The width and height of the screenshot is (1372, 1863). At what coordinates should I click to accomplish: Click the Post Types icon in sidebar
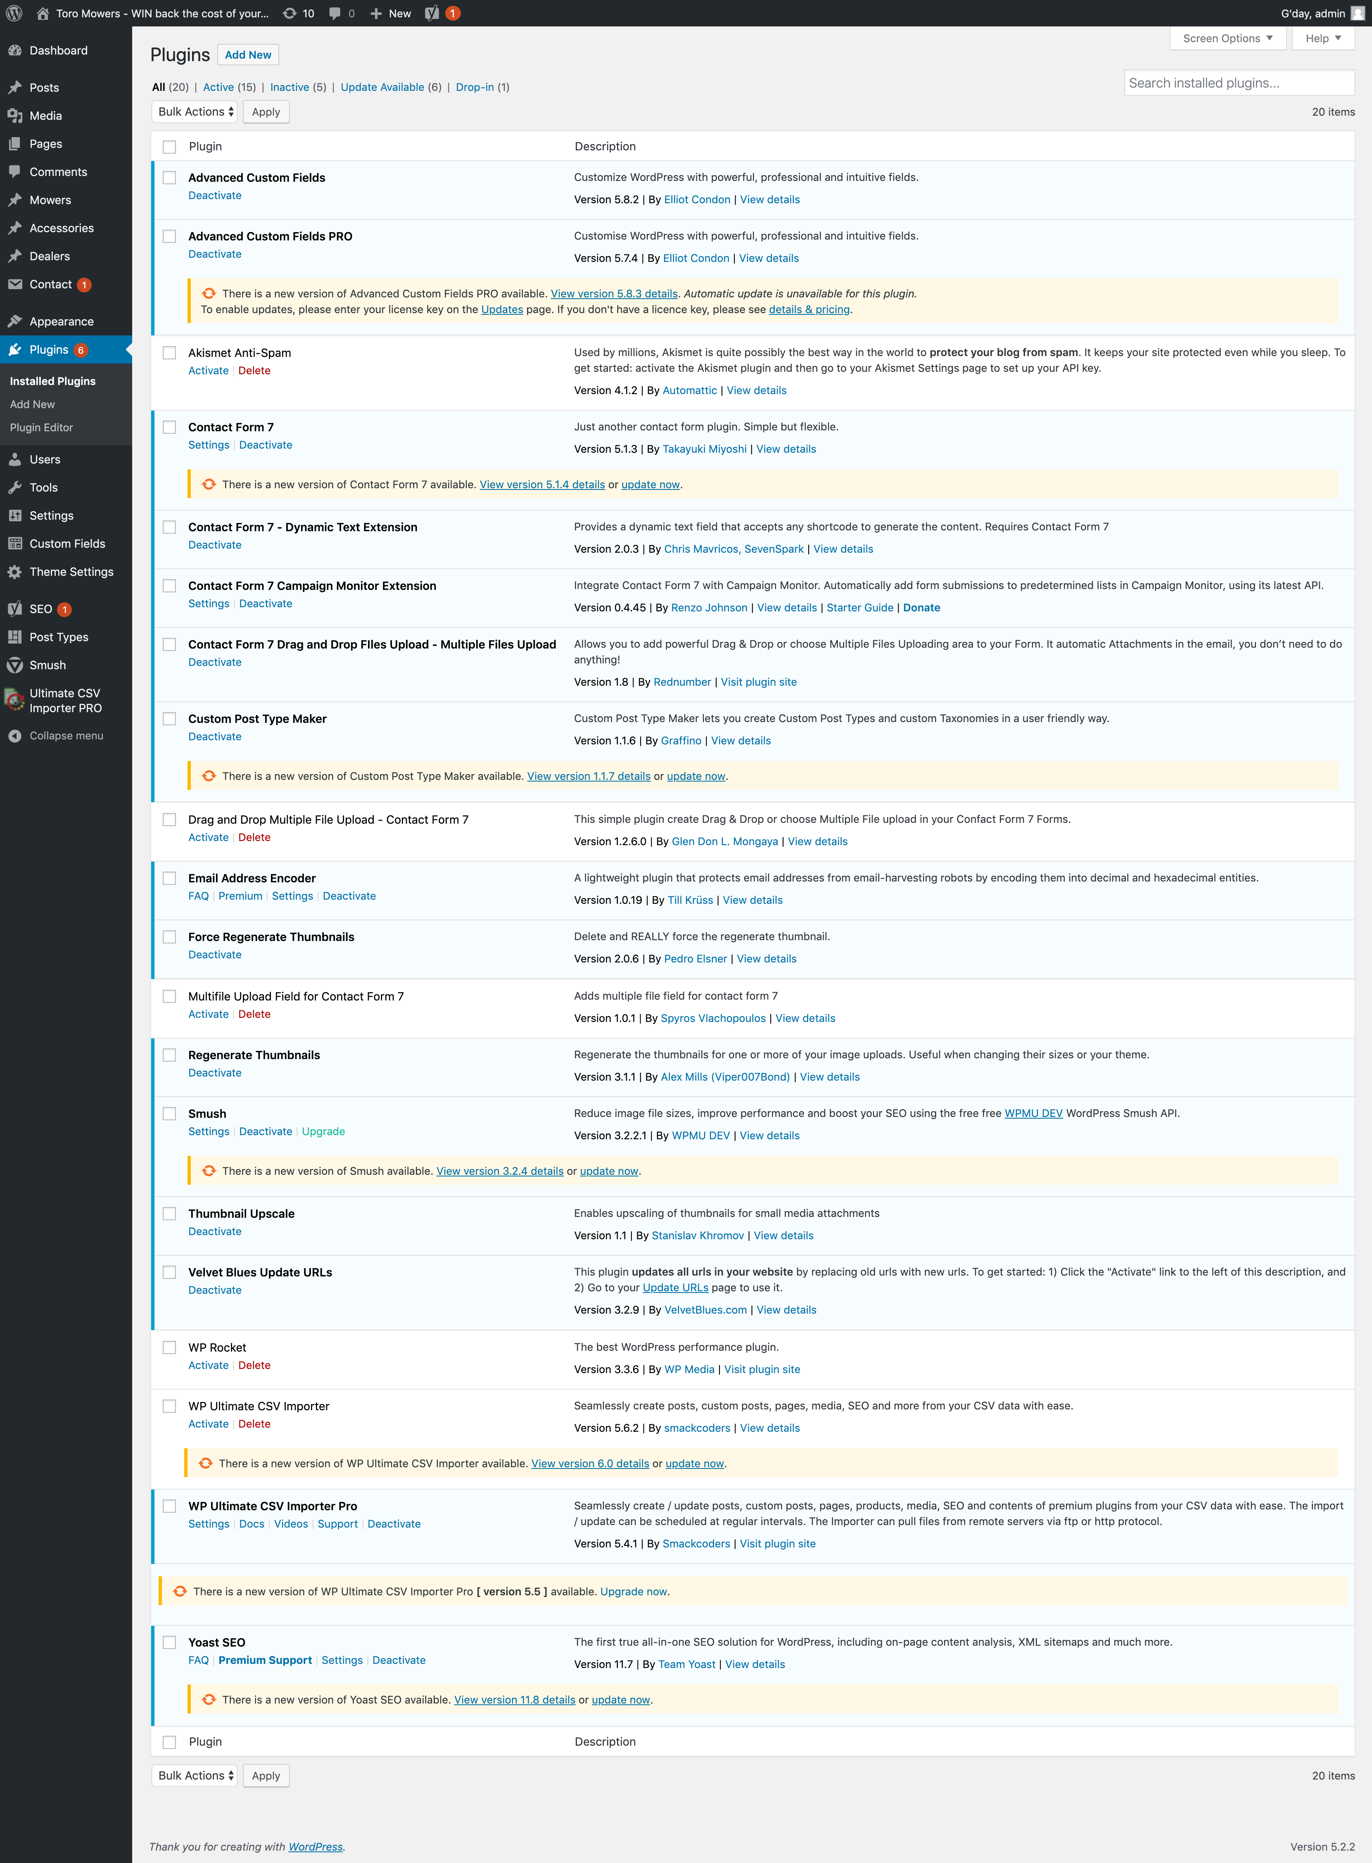15,637
